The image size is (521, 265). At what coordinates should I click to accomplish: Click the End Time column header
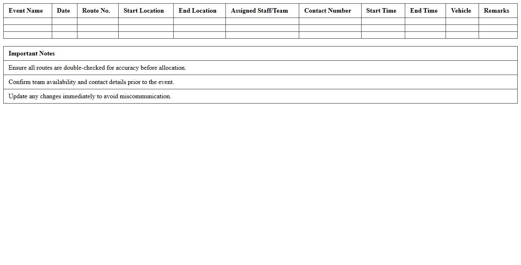[x=424, y=11]
